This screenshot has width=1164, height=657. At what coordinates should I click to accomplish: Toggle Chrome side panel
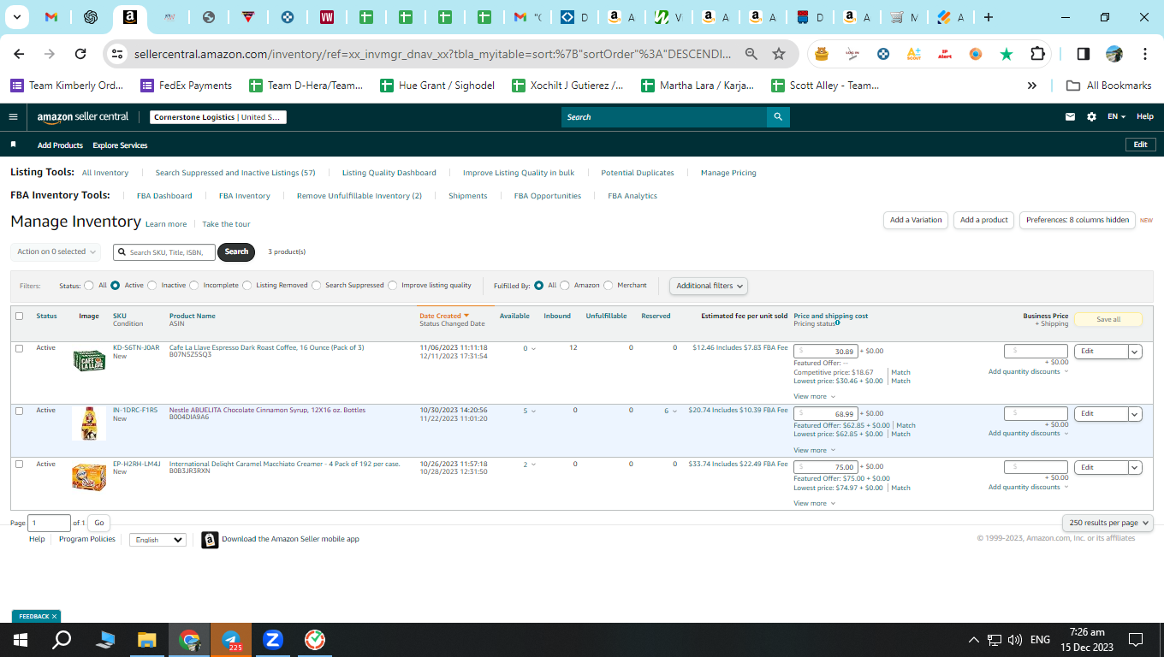coord(1083,54)
